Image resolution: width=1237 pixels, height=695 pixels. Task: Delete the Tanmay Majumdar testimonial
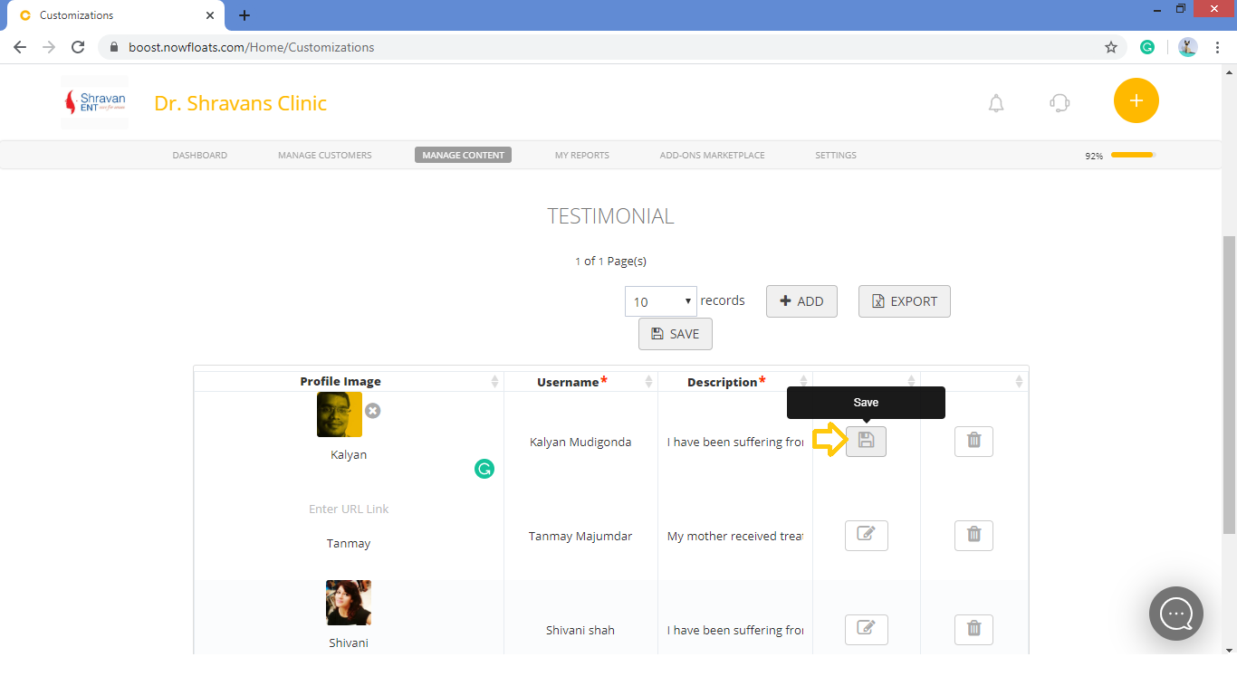tap(973, 535)
